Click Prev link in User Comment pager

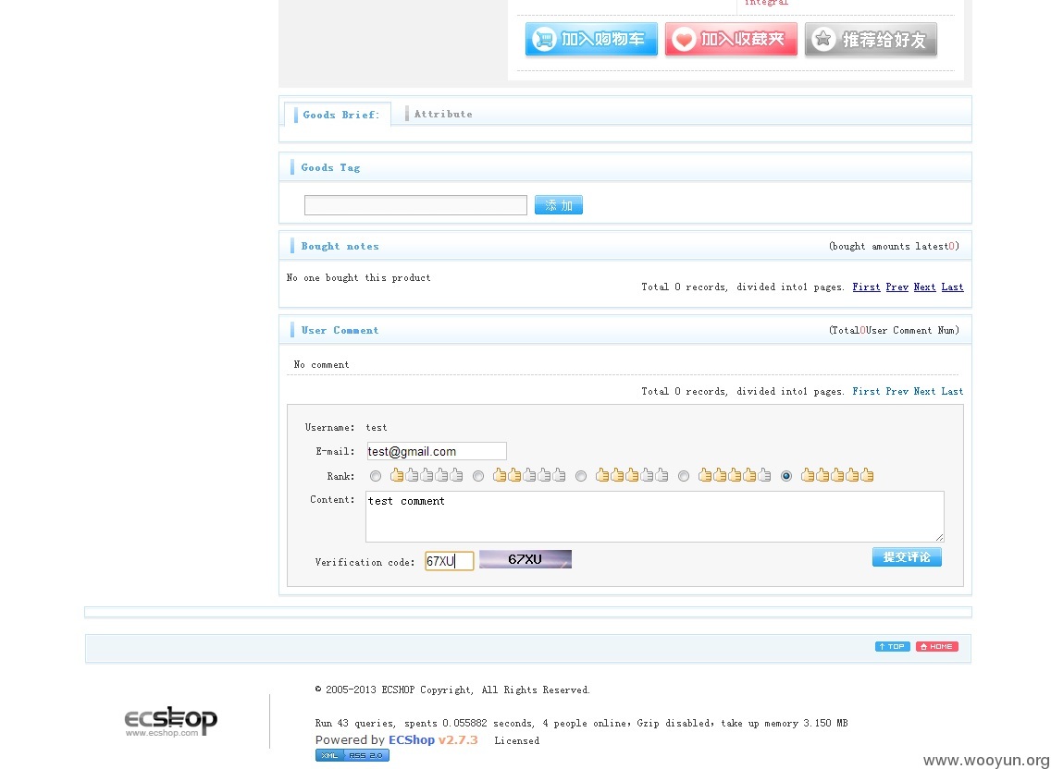(x=896, y=391)
